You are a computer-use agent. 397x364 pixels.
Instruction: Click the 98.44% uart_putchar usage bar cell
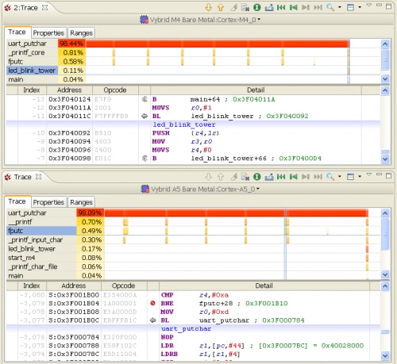point(71,44)
